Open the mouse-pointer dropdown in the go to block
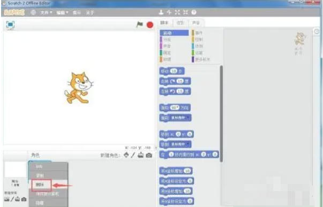The image size is (323, 207). tap(179, 144)
